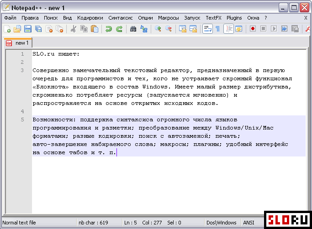The height and width of the screenshot is (229, 312).
Task: Click 'Ln : 5' in the status bar
Action: [130, 223]
